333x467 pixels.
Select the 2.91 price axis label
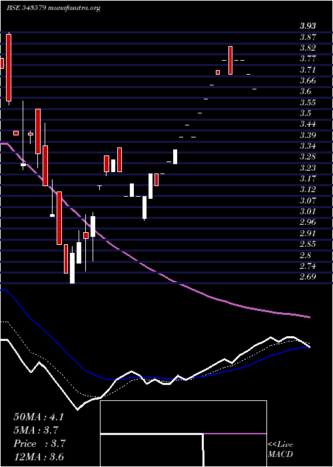(x=308, y=233)
